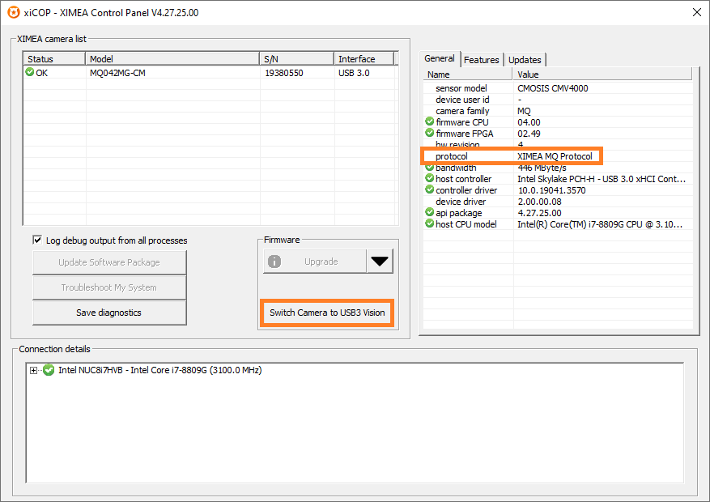Screen dimensions: 710x502
Task: Click the CMOSIS CMV4000 value
Action: [553, 88]
